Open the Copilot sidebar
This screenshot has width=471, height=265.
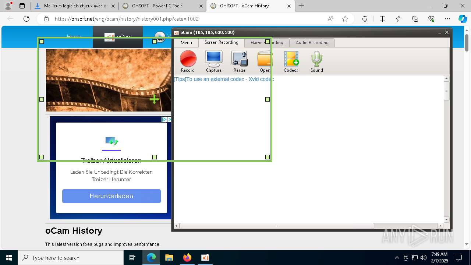pyautogui.click(x=463, y=19)
